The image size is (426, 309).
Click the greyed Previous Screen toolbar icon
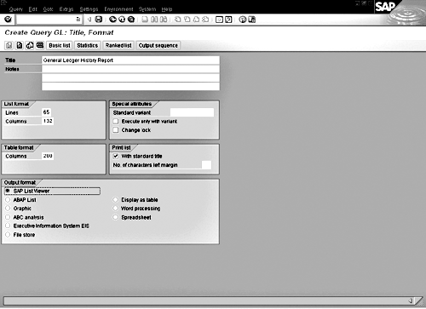pos(9,45)
